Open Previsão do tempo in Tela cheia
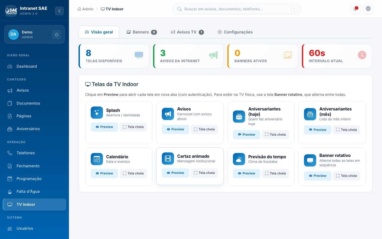This screenshot has height=239, width=382. 275,173
